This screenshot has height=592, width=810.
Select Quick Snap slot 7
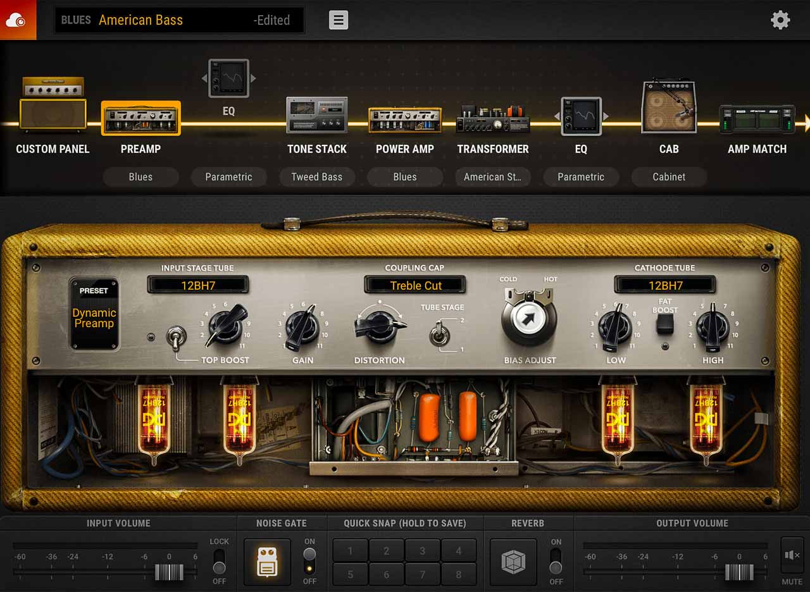[x=422, y=574]
